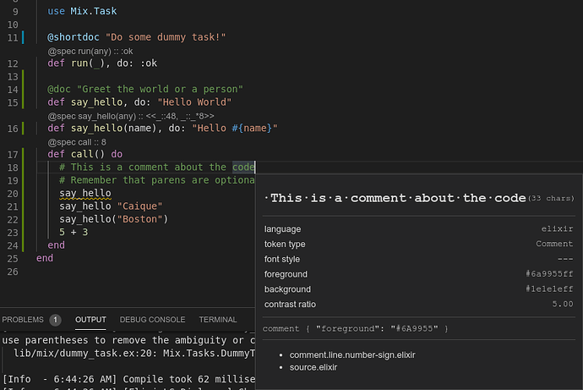Click the '@spec call :: 8' code lens

(x=77, y=142)
